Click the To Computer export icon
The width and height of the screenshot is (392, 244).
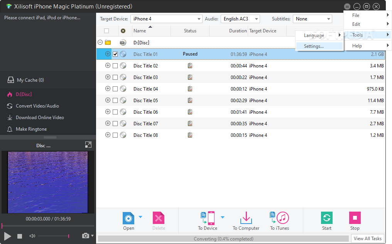point(246,218)
